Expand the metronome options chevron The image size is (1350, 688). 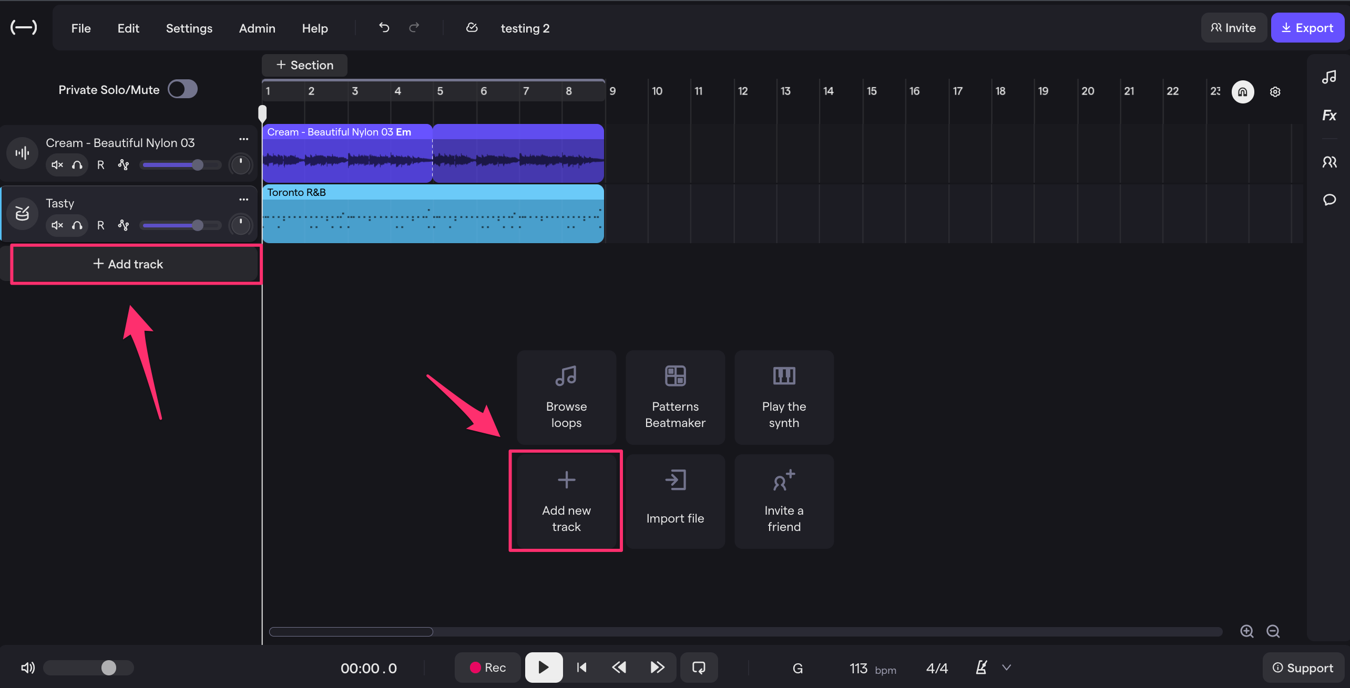(x=1006, y=668)
